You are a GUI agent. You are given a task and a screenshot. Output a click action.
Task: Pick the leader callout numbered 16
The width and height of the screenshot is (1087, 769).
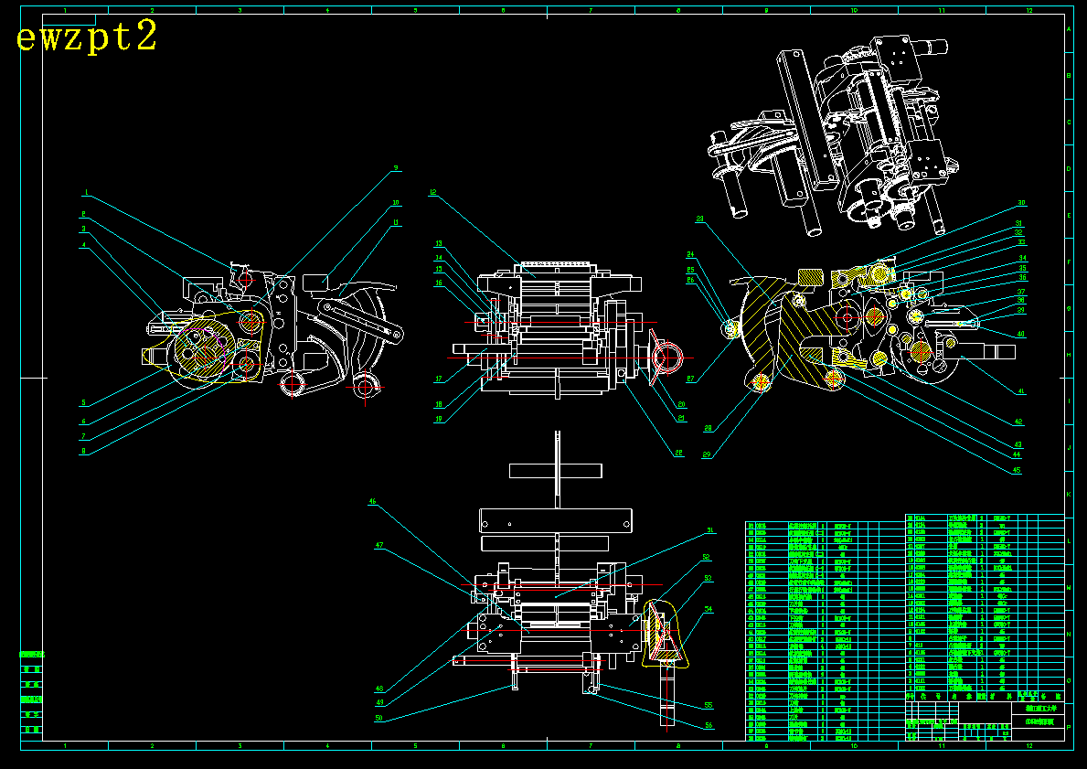click(439, 283)
